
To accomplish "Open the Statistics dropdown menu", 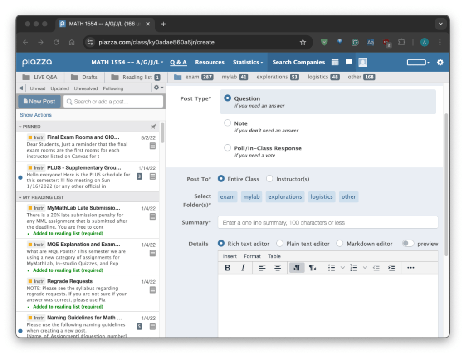I will (x=248, y=62).
